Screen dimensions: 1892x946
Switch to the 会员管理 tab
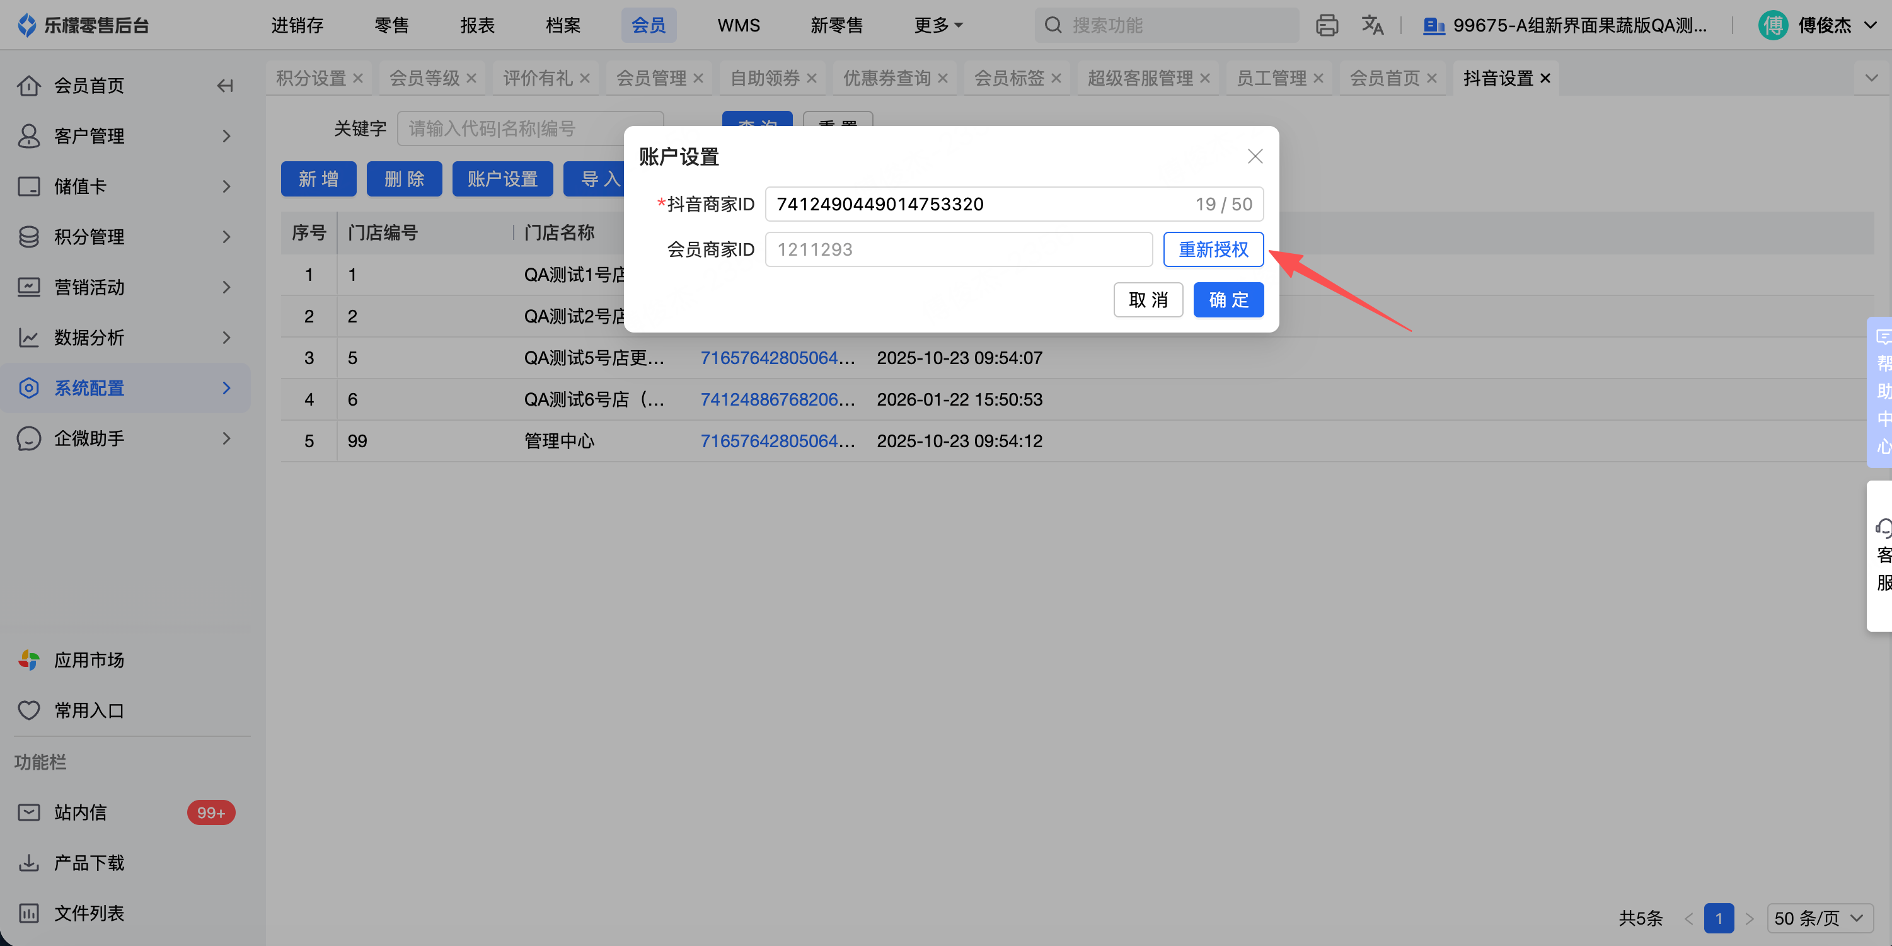651,78
